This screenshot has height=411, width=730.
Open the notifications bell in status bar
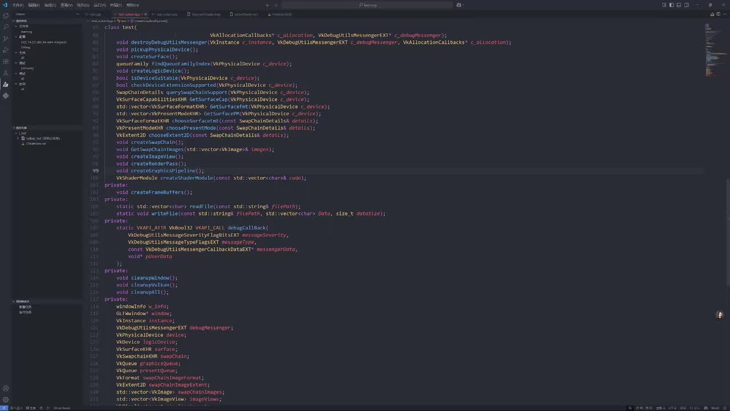pos(725,408)
